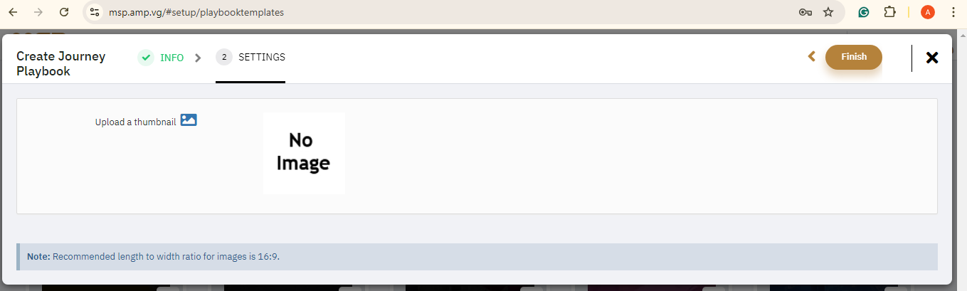Screen dimensions: 967x291
Task: Reload the current browser page
Action: [x=64, y=12]
